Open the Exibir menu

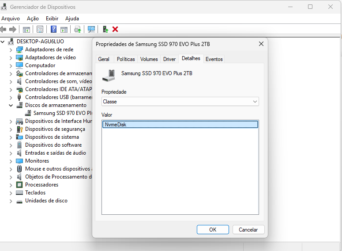coord(52,19)
